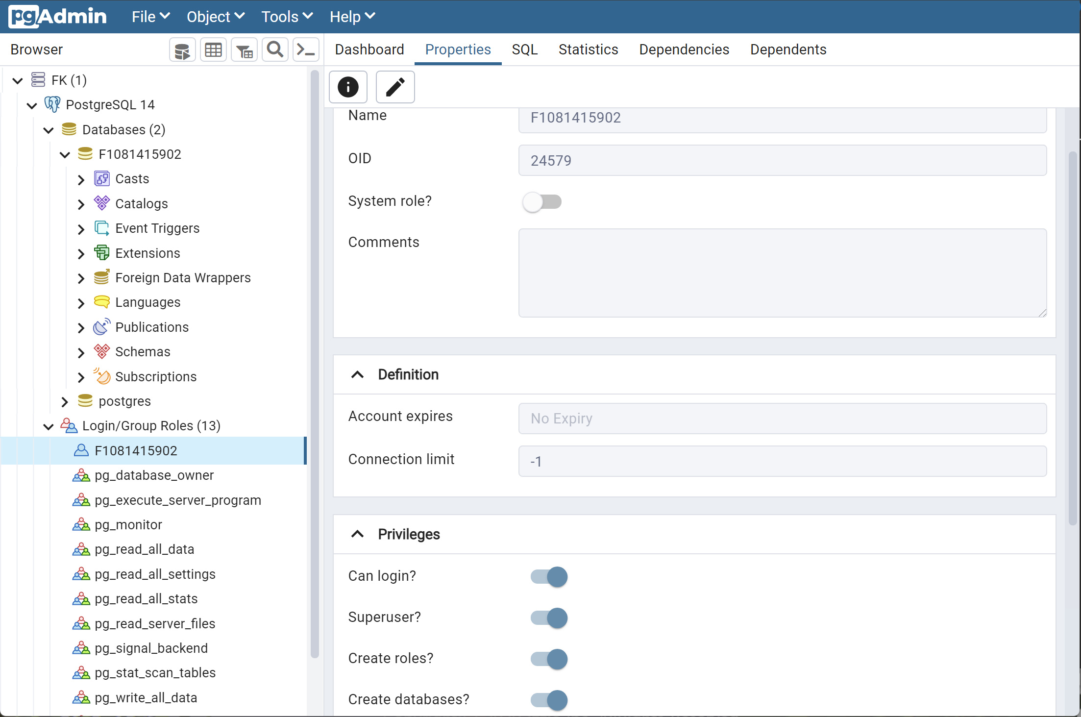Image resolution: width=1081 pixels, height=717 pixels.
Task: Disable the Superuser switch
Action: pyautogui.click(x=549, y=618)
